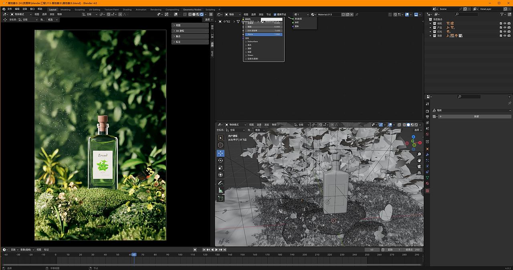
Task: Open the Modifiers properties wrench tab
Action: (428, 154)
